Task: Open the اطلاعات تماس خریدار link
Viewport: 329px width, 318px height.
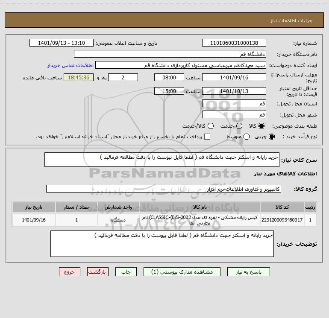Action: pos(70,65)
